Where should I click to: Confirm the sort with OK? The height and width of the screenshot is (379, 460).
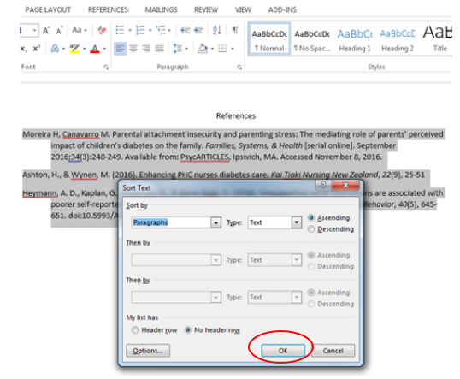[x=283, y=351]
